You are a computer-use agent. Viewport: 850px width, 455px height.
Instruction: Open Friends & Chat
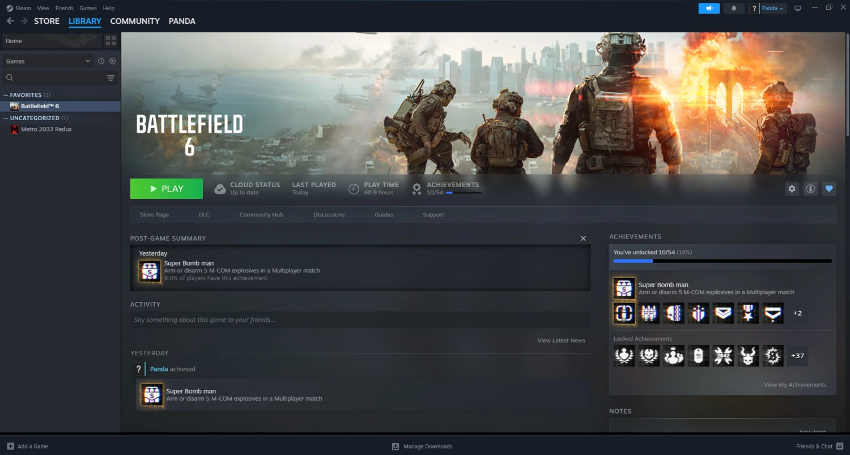click(819, 446)
